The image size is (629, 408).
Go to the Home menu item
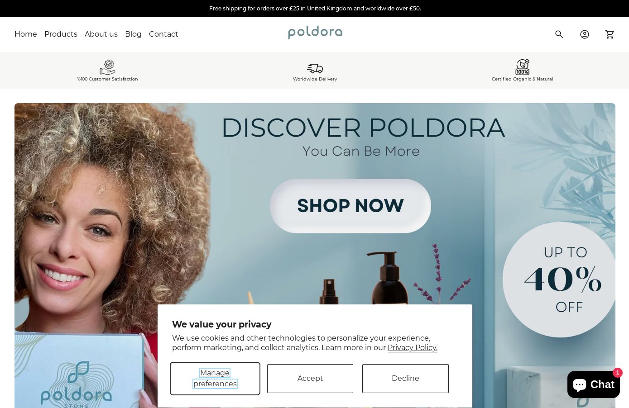[x=26, y=34]
